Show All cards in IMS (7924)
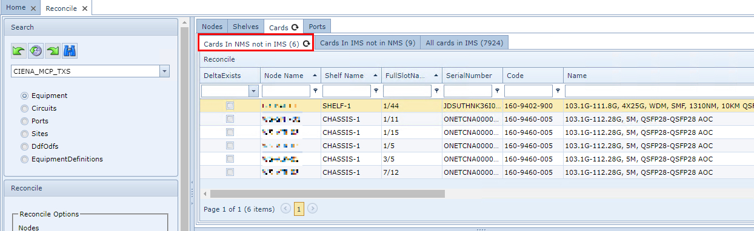The height and width of the screenshot is (231, 754). [464, 43]
